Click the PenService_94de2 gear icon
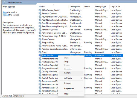This screenshot has width=137, height=98. point(40,30)
